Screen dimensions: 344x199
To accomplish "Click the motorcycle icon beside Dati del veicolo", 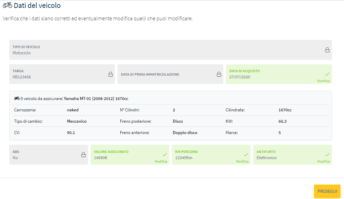I will point(7,5).
